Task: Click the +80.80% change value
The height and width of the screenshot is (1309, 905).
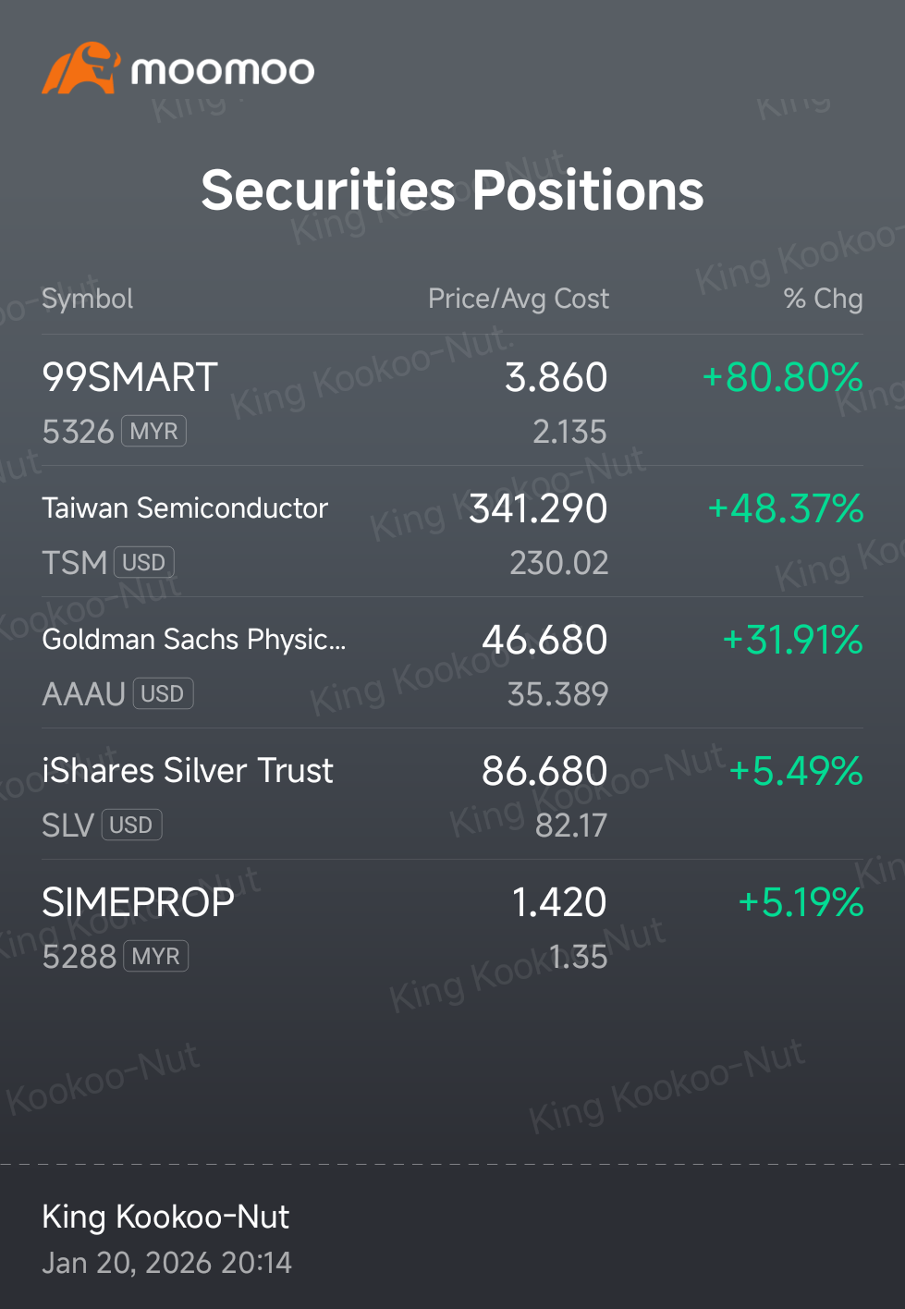Action: pos(782,377)
